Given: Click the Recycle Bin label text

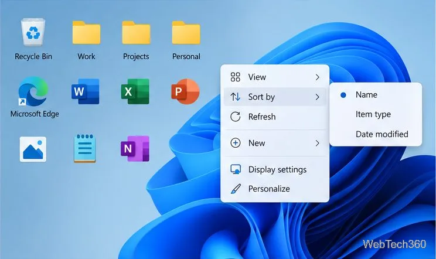Looking at the screenshot, I should pos(33,56).
